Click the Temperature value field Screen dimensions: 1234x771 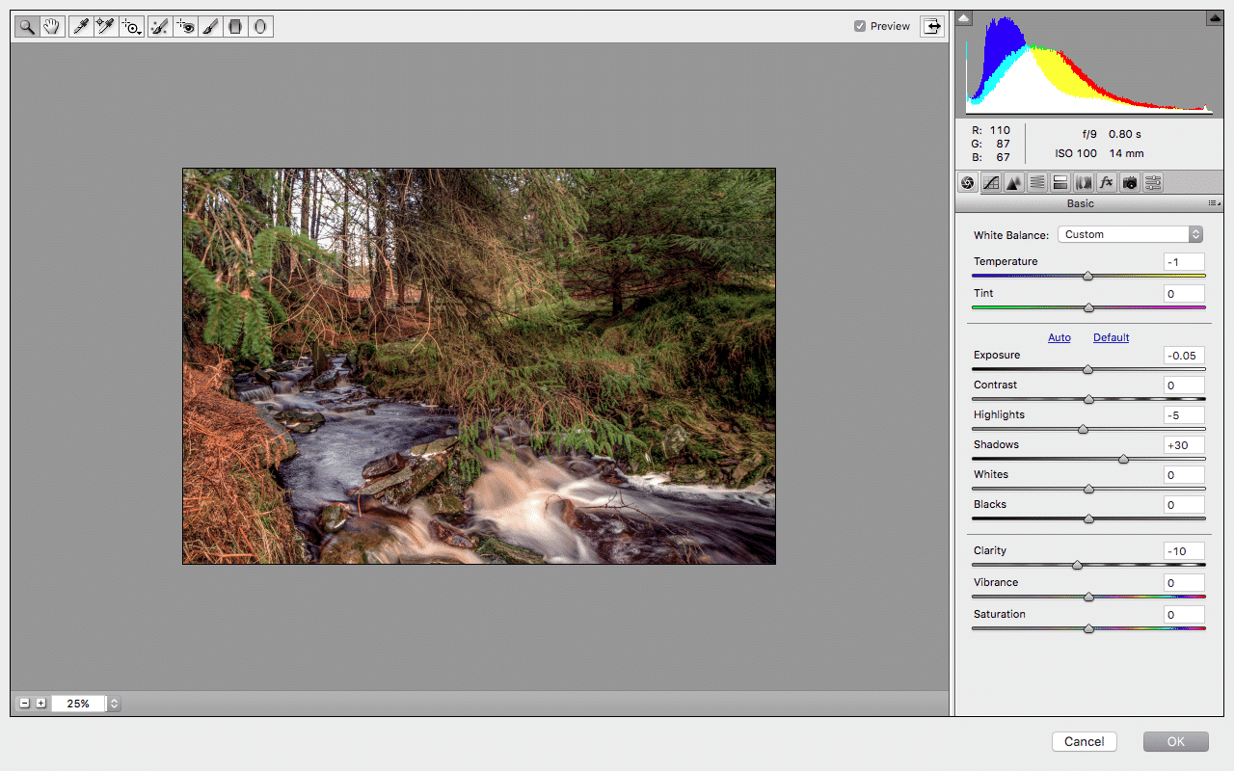(x=1184, y=262)
